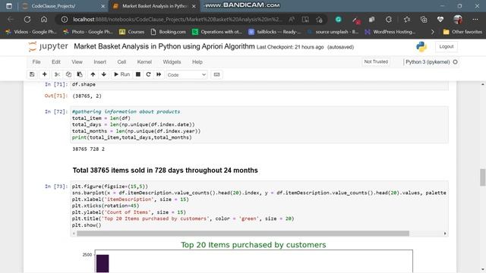The width and height of the screenshot is (486, 273).
Task: Click the horizontal scrollbar of cell 73
Action: tap(243, 234)
